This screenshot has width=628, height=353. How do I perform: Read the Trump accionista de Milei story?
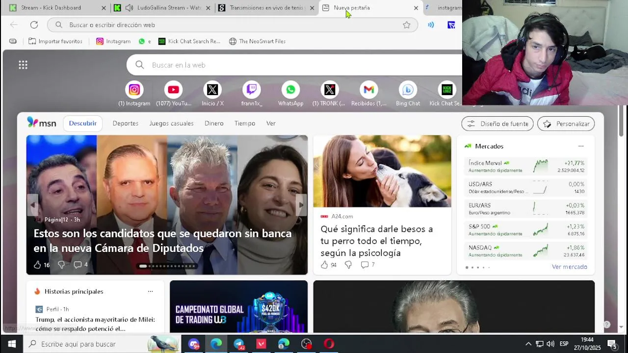tap(95, 324)
